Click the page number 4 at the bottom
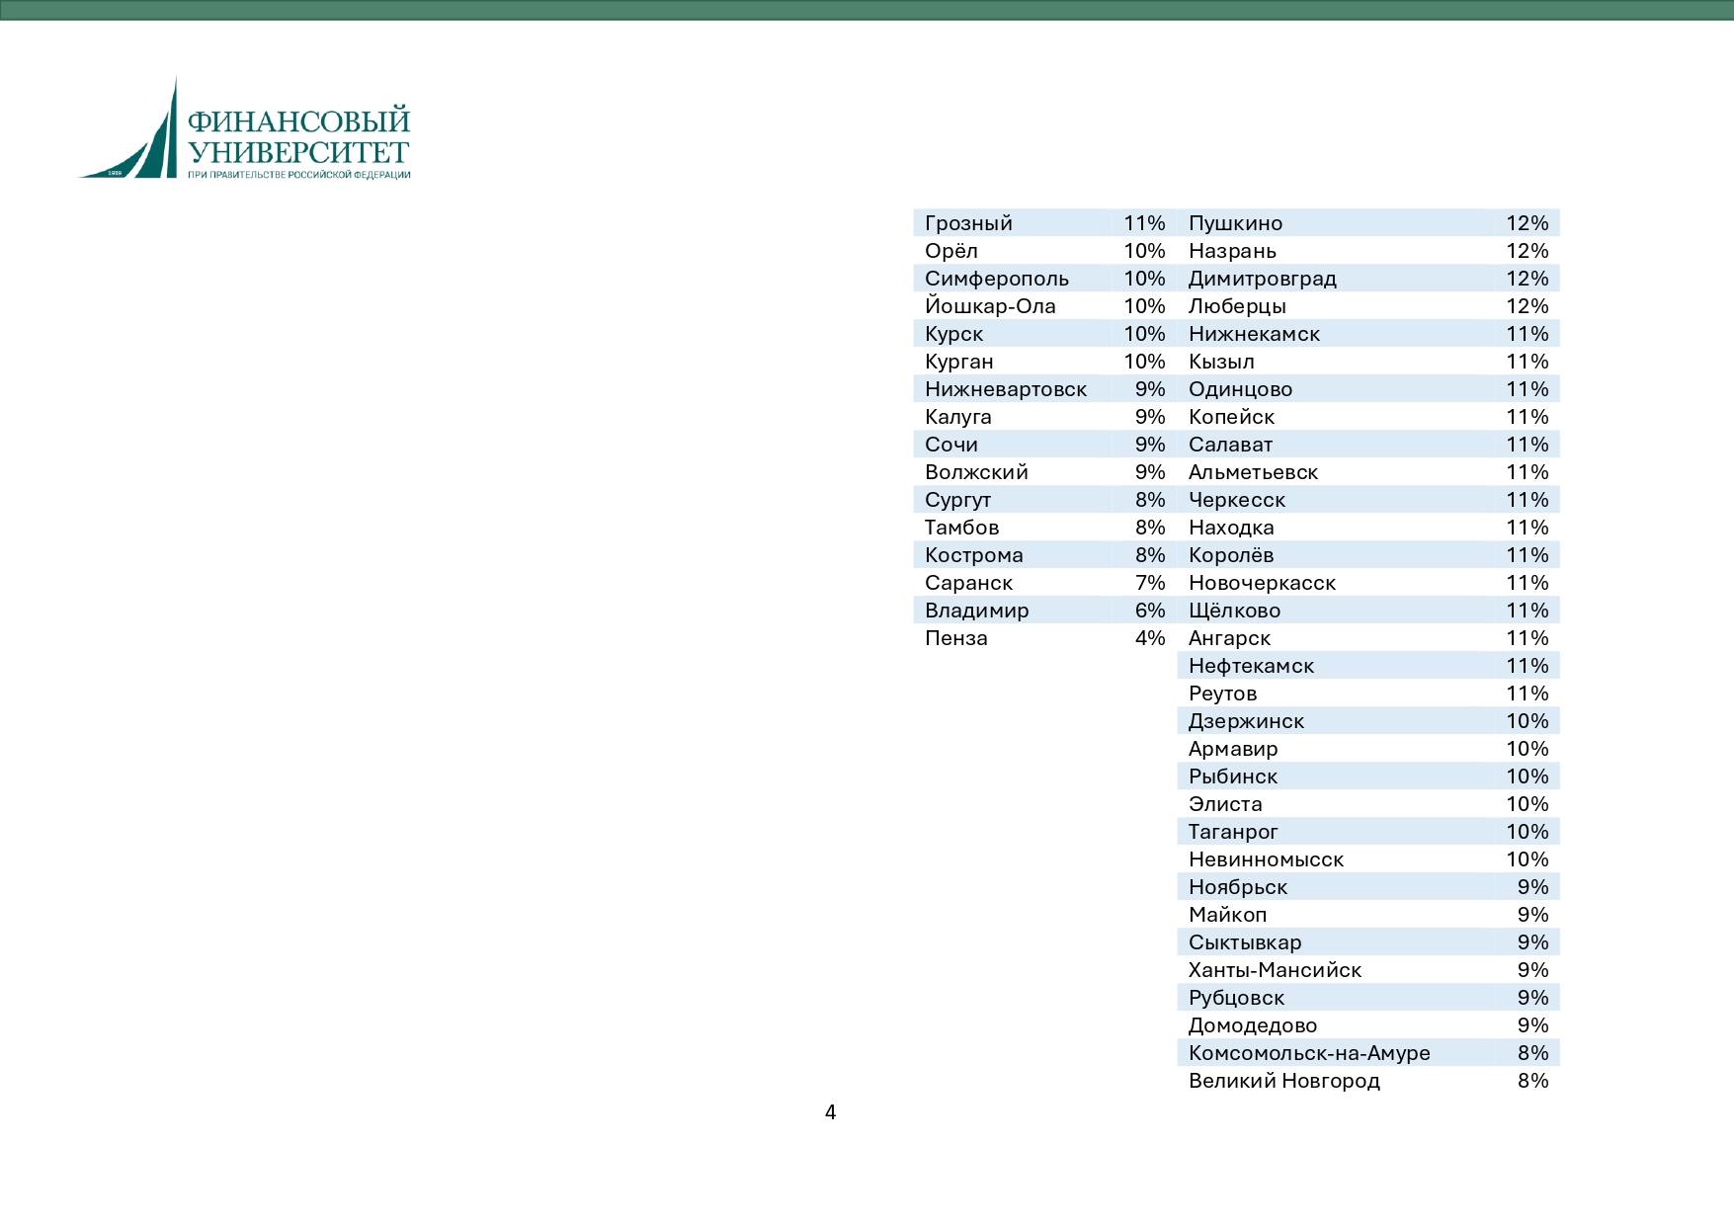This screenshot has width=1734, height=1226. click(x=830, y=1112)
